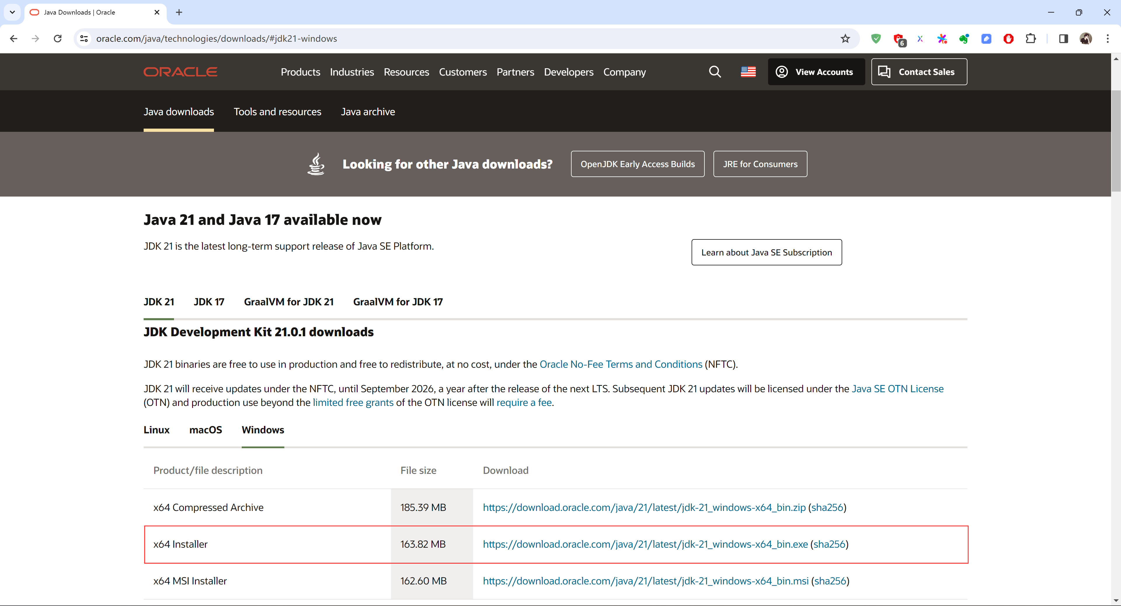This screenshot has width=1121, height=606.
Task: Click the page vertical scrollbar thumb
Action: tap(1116, 141)
